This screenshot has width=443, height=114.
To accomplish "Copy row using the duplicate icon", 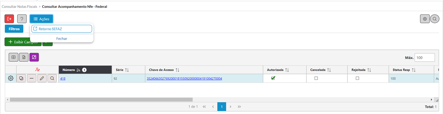I will click(21, 78).
